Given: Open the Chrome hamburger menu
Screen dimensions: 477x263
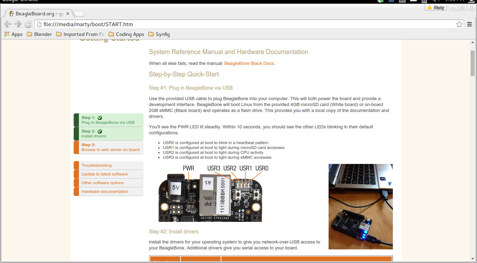Looking at the screenshot, I should (470, 24).
